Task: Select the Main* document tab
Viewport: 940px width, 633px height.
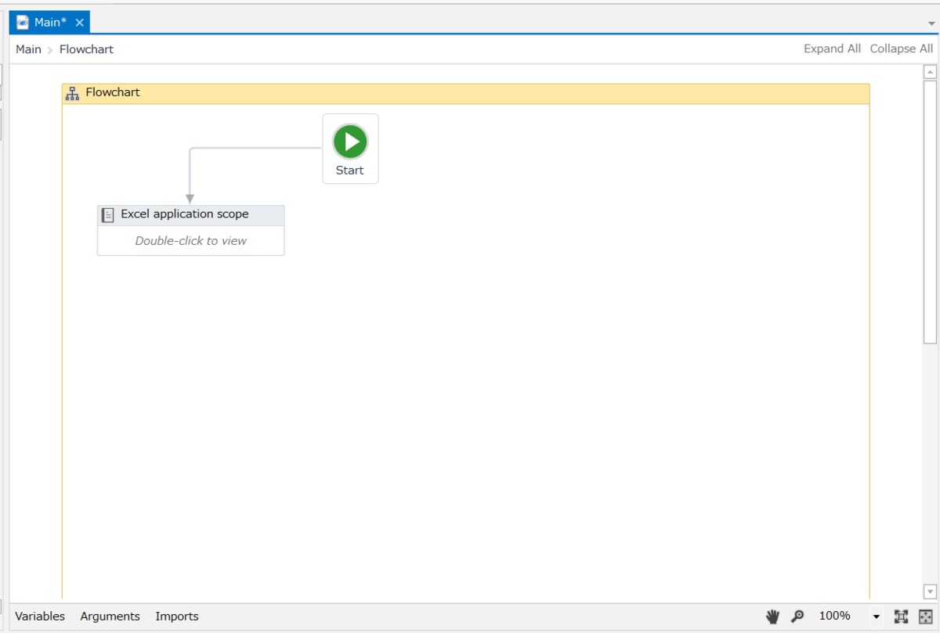Action: pyautogui.click(x=50, y=22)
